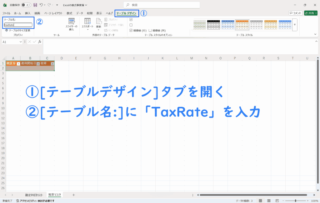Click the export (エクスポート) icon
The height and width of the screenshot is (203, 320).
click(87, 22)
